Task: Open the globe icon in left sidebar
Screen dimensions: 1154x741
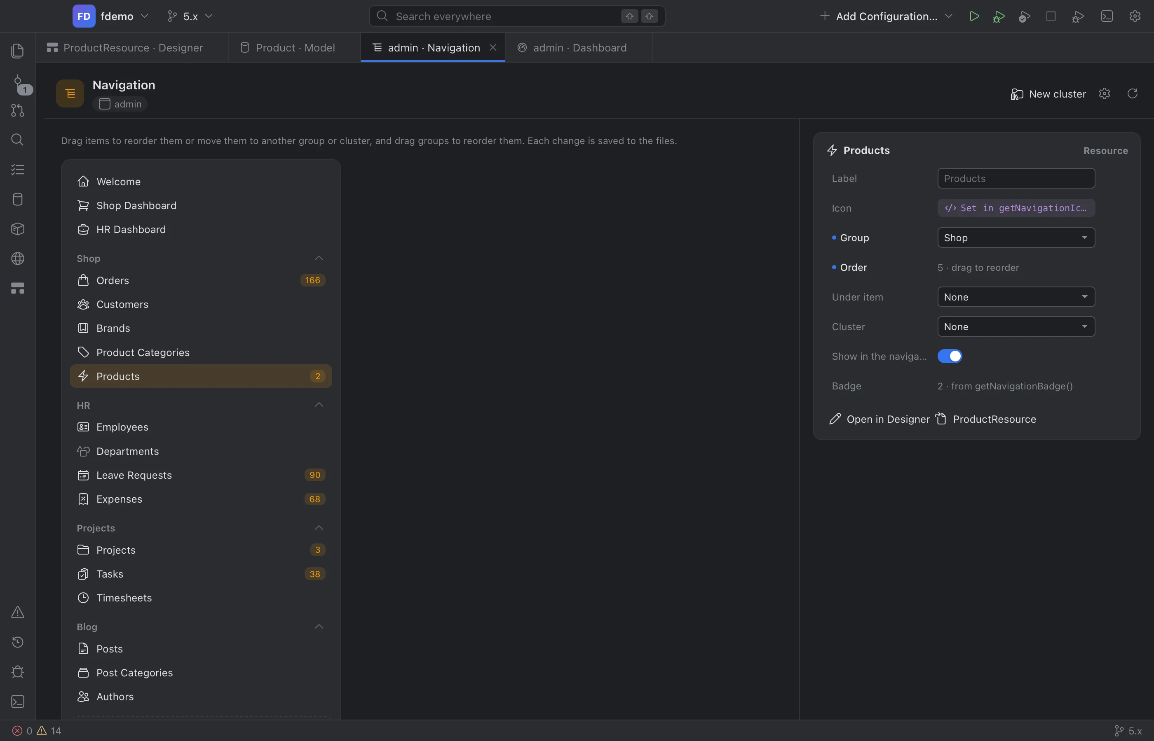Action: click(x=17, y=259)
